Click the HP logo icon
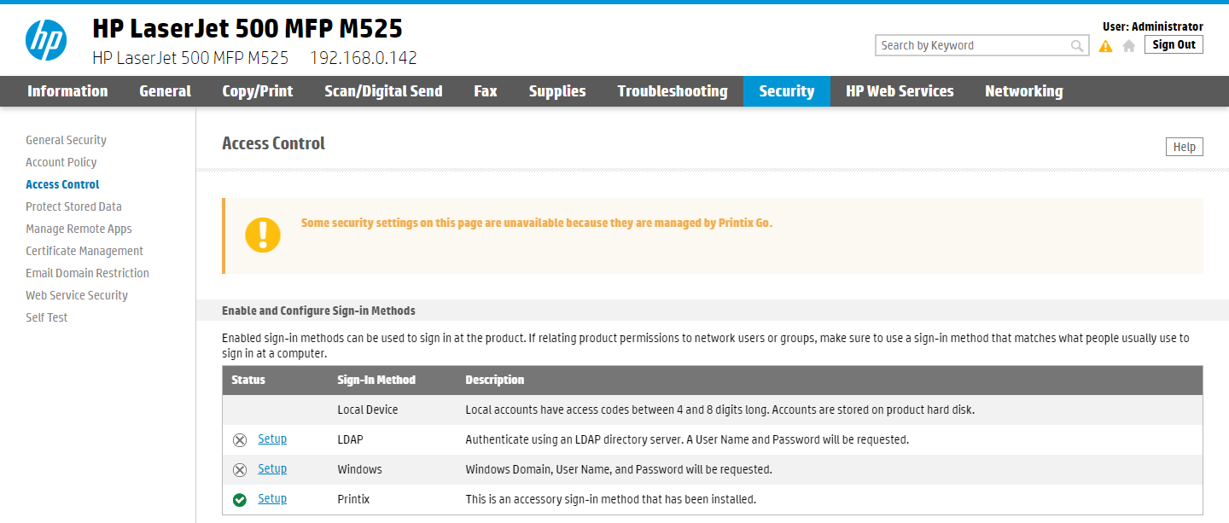This screenshot has height=523, width=1229. 46,41
